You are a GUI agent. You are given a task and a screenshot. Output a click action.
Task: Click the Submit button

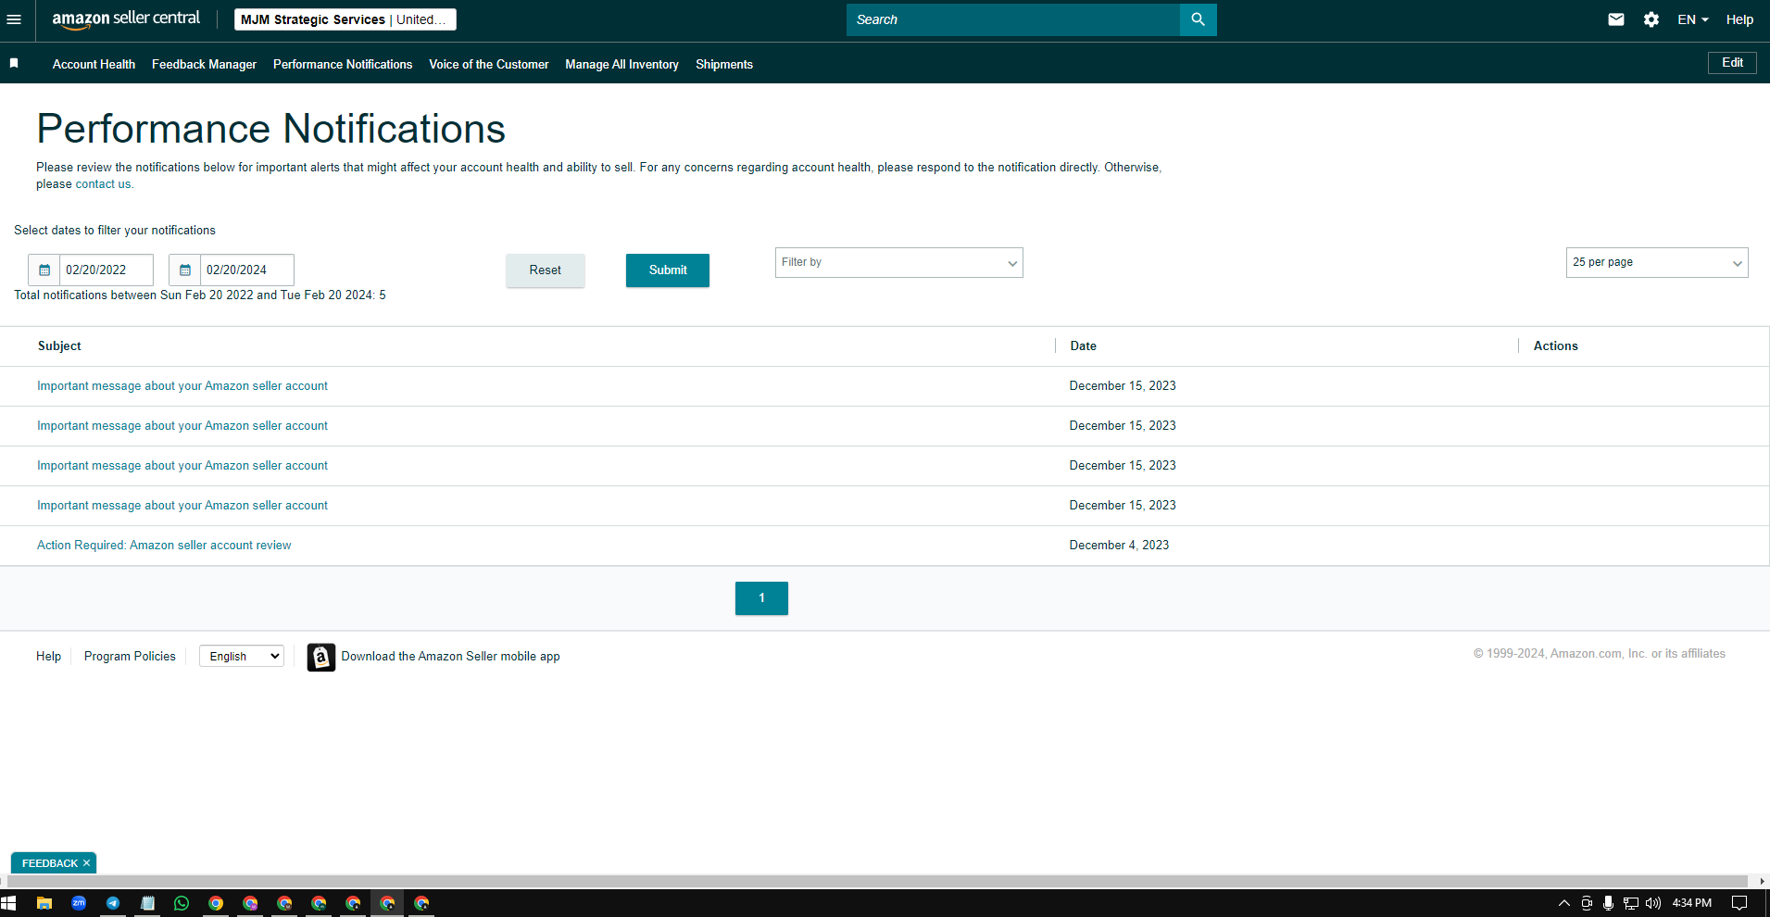click(x=668, y=270)
